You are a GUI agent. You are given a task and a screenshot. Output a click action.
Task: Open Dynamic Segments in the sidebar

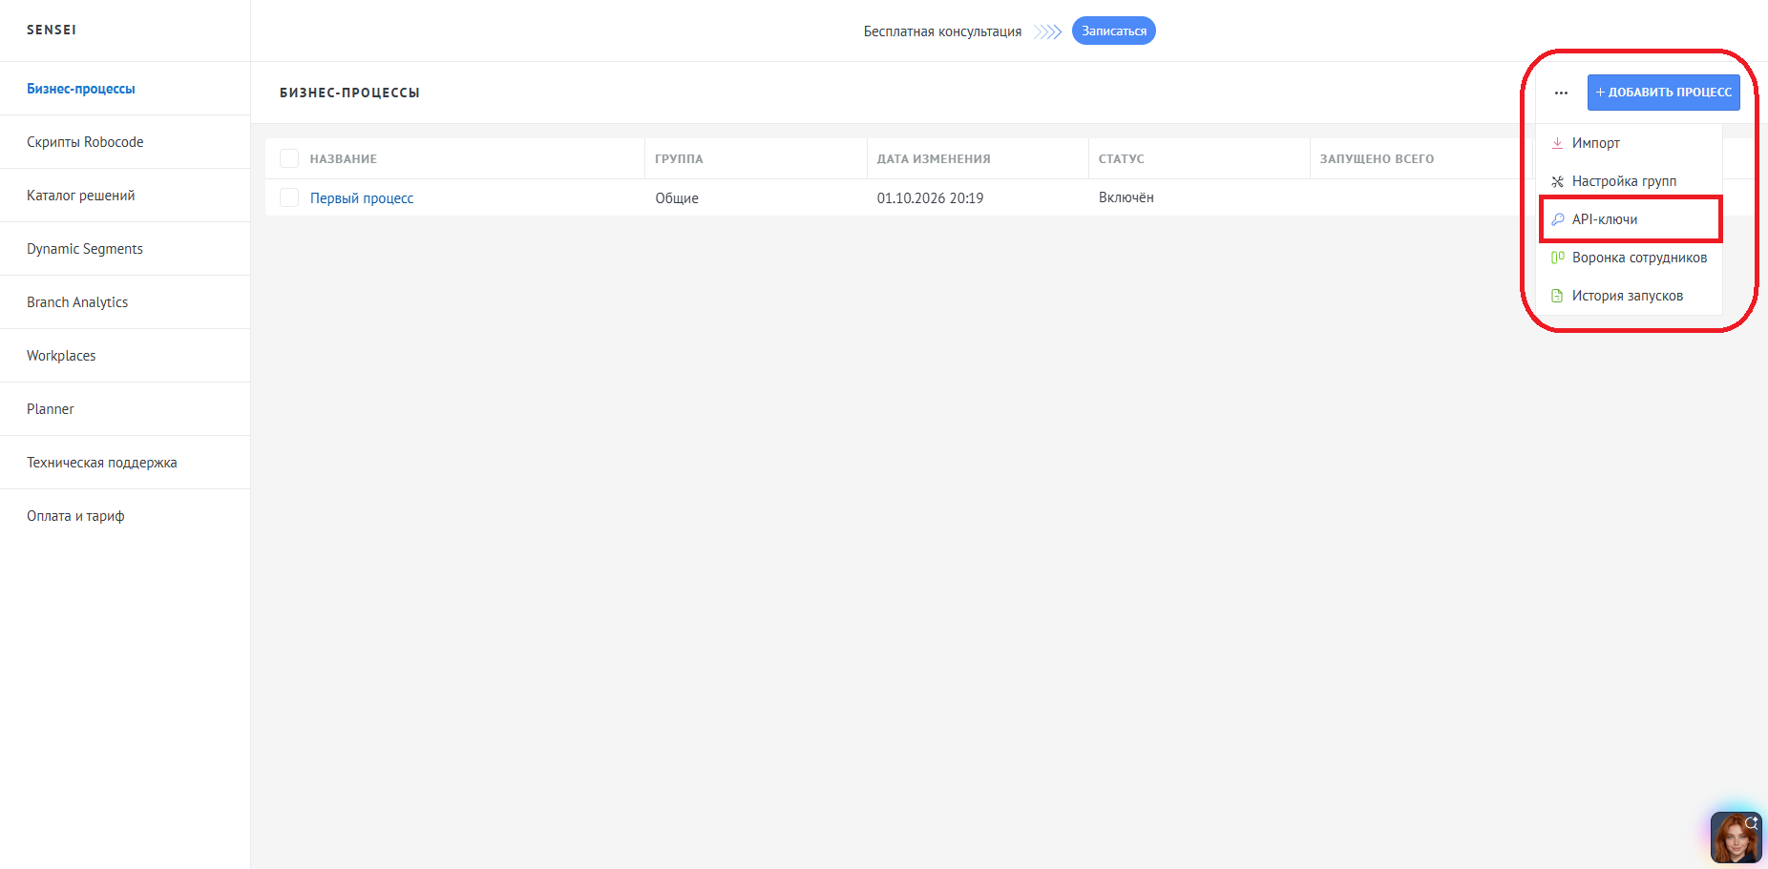pos(125,249)
